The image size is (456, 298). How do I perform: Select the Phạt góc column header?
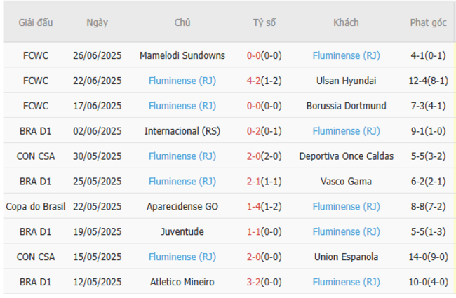[x=428, y=22]
